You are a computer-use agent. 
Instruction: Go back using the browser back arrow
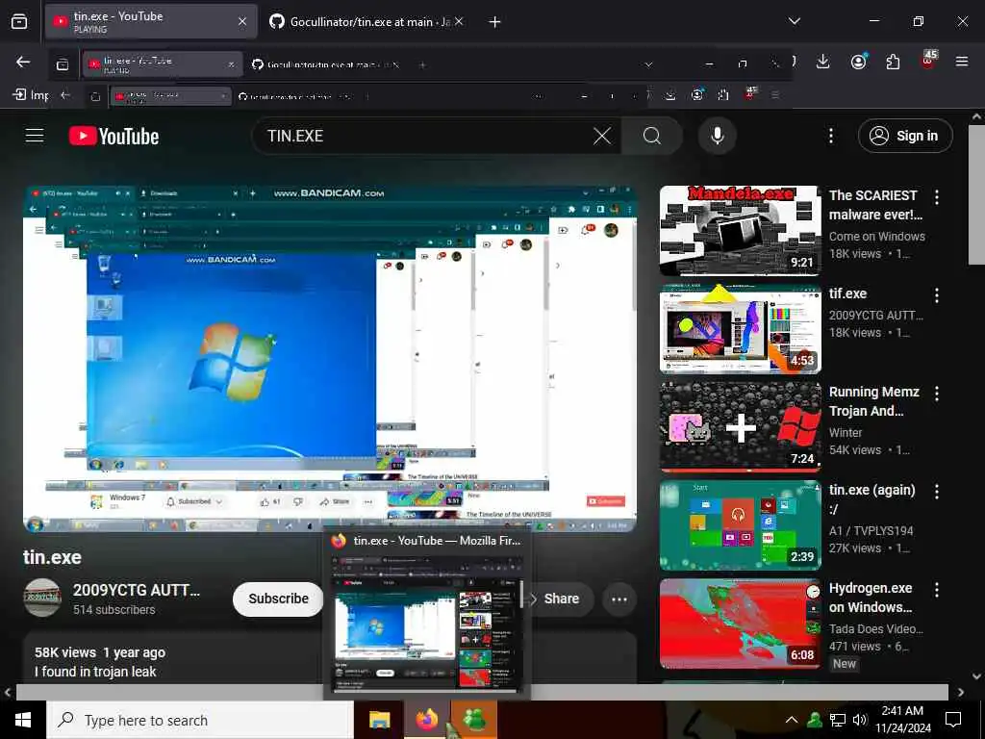(23, 62)
